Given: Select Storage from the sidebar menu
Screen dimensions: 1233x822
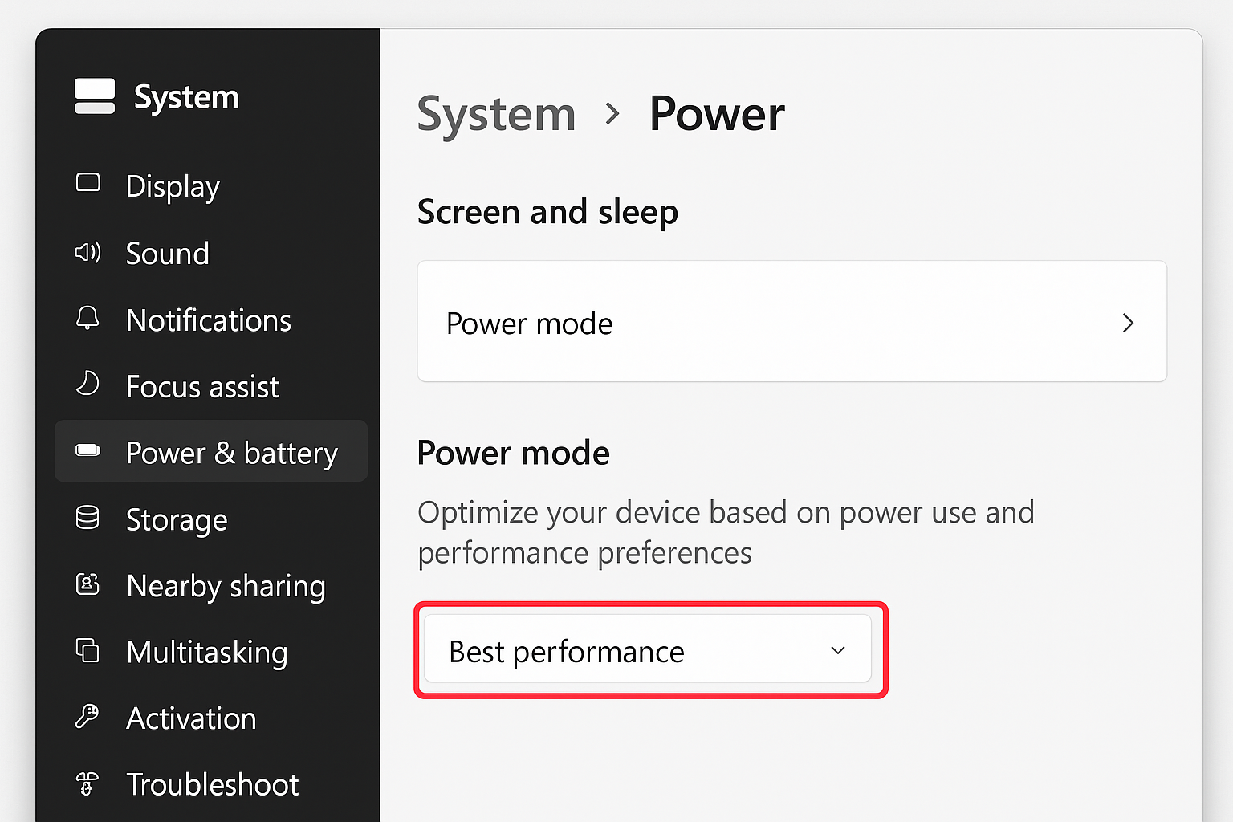Looking at the screenshot, I should (x=176, y=519).
